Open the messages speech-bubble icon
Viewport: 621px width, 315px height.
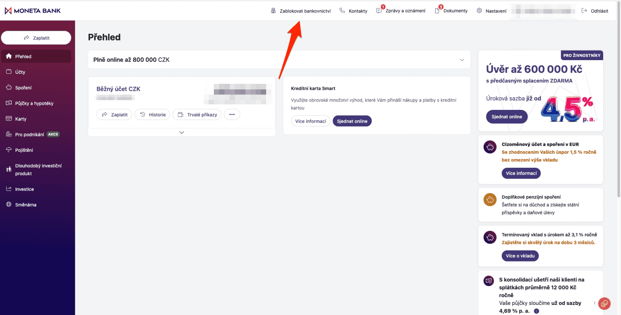pos(379,11)
